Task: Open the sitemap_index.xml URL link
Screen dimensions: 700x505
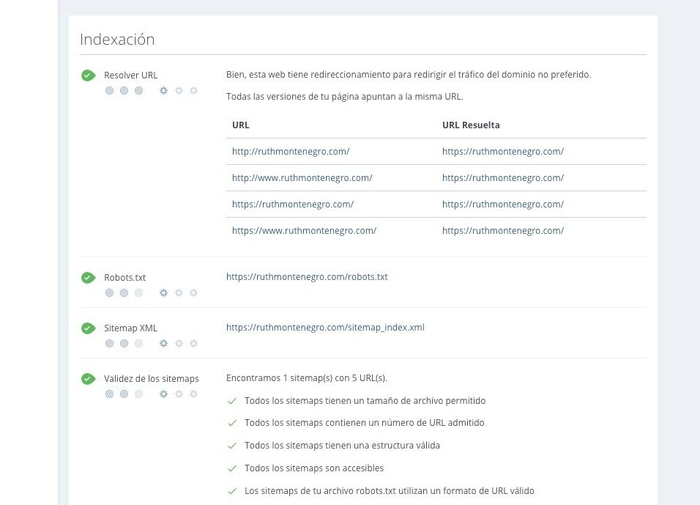Action: (325, 327)
